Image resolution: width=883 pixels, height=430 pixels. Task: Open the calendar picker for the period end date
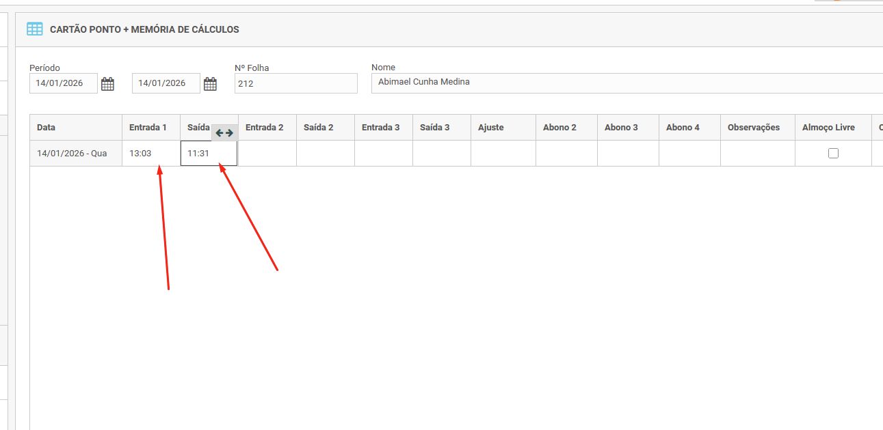pyautogui.click(x=210, y=84)
